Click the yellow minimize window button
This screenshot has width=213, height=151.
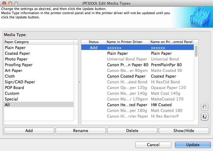[10, 3]
